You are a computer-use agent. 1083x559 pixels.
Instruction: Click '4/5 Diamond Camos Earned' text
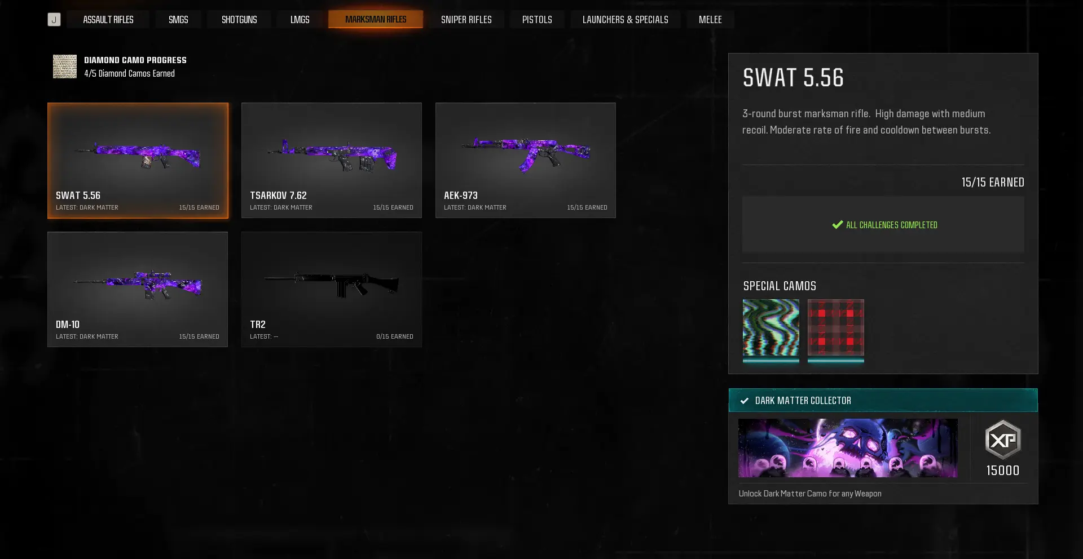pyautogui.click(x=130, y=74)
